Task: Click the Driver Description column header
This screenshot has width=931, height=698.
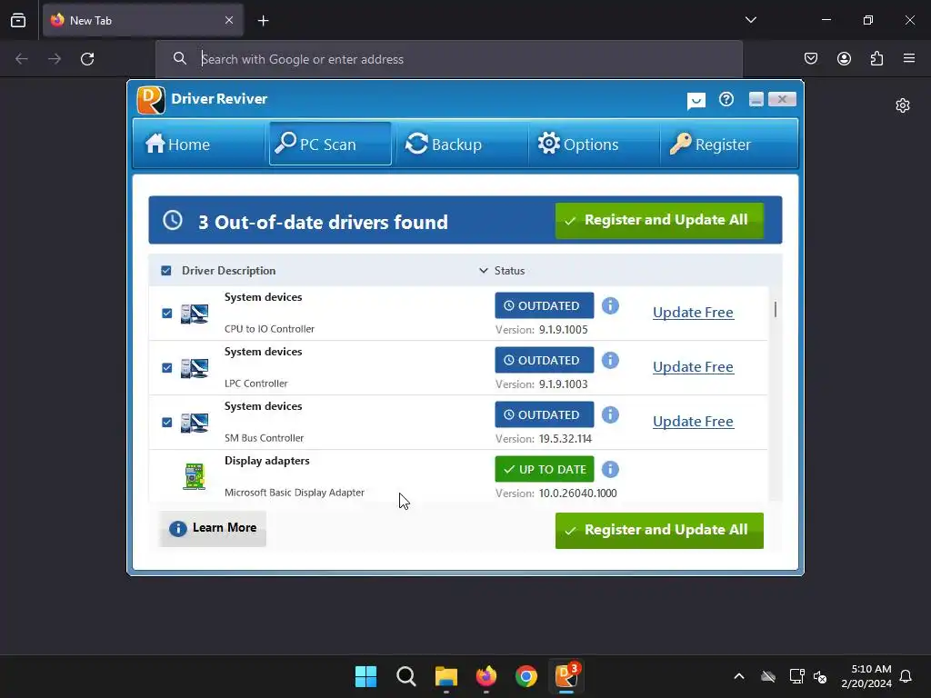Action: coord(228,271)
